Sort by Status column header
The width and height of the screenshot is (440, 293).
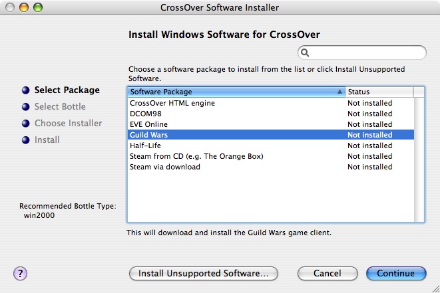pos(379,92)
